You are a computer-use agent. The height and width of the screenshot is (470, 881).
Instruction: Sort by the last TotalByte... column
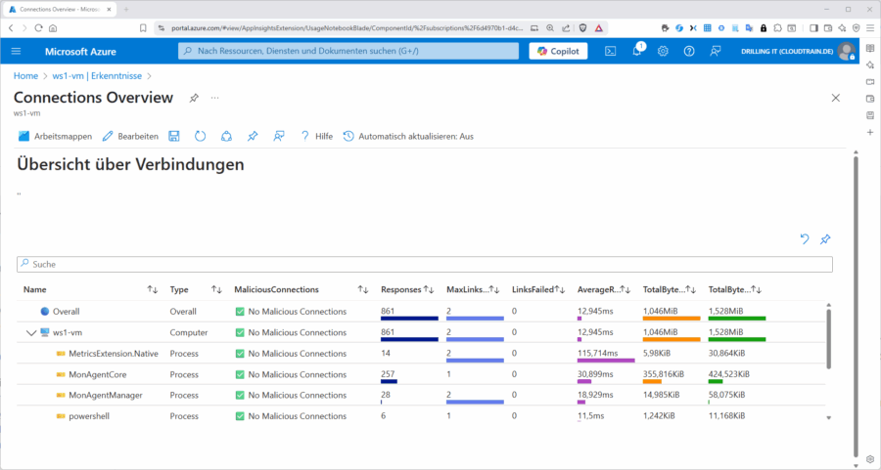pos(757,289)
